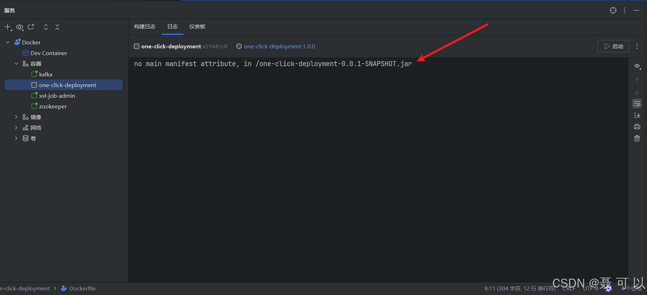Viewport: 647px width, 295px height.
Task: Expand the 镜像 images node
Action: tap(16, 117)
